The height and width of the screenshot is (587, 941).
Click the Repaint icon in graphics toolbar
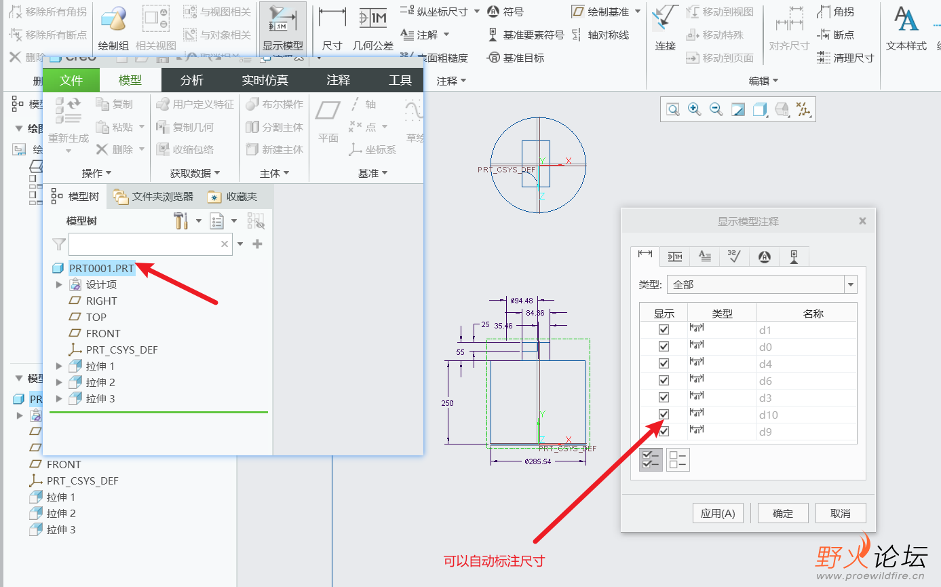(x=738, y=109)
